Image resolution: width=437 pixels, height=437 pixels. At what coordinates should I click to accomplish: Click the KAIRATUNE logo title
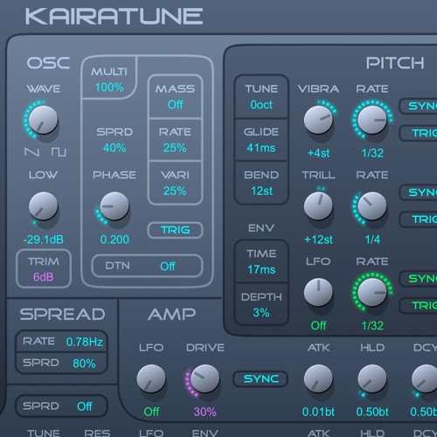114,17
